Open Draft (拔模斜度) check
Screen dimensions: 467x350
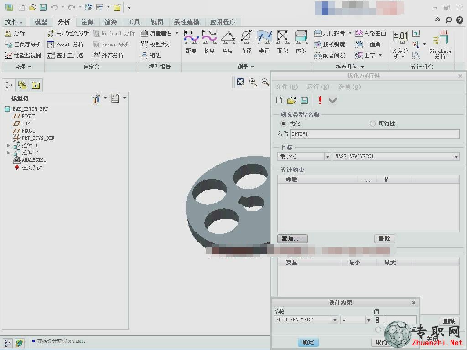(x=330, y=44)
